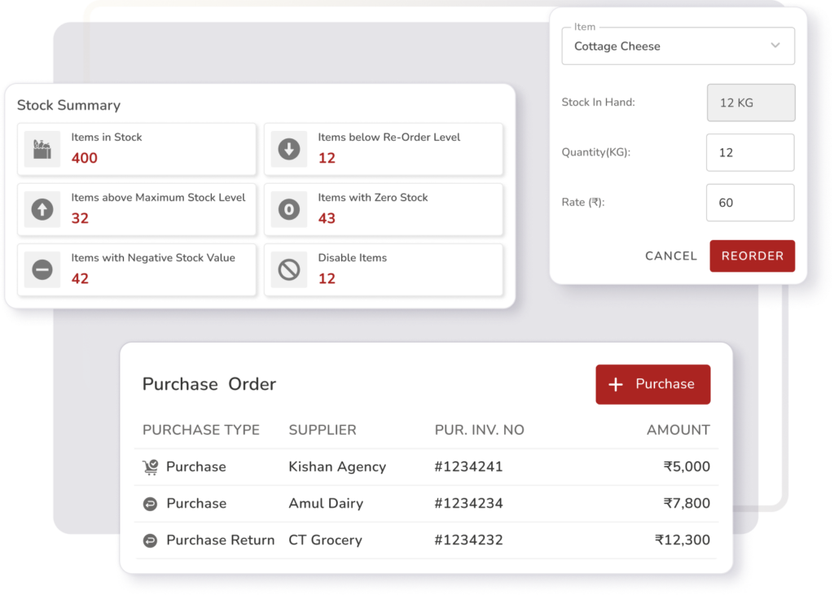Click the up arrow Maximum Stock icon
Screen dimensions: 834x595
point(42,209)
